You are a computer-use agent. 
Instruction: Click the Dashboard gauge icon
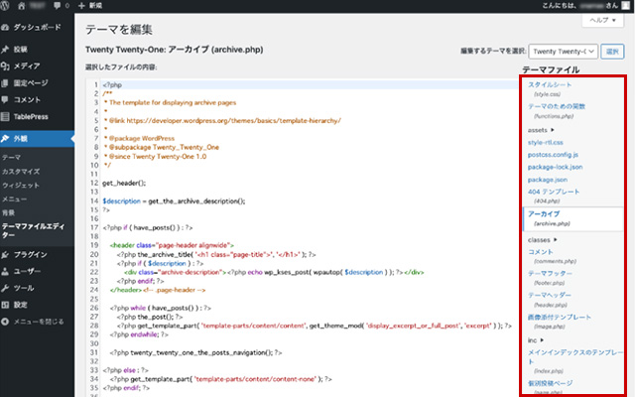(5, 28)
